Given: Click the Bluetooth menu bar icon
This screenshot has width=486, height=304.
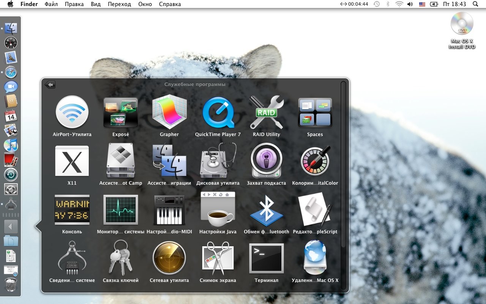Looking at the screenshot, I should (388, 4).
